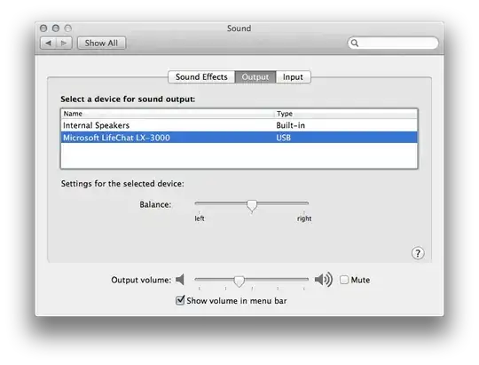This screenshot has height=365, width=479.
Task: Click the back navigation arrow
Action: point(48,44)
